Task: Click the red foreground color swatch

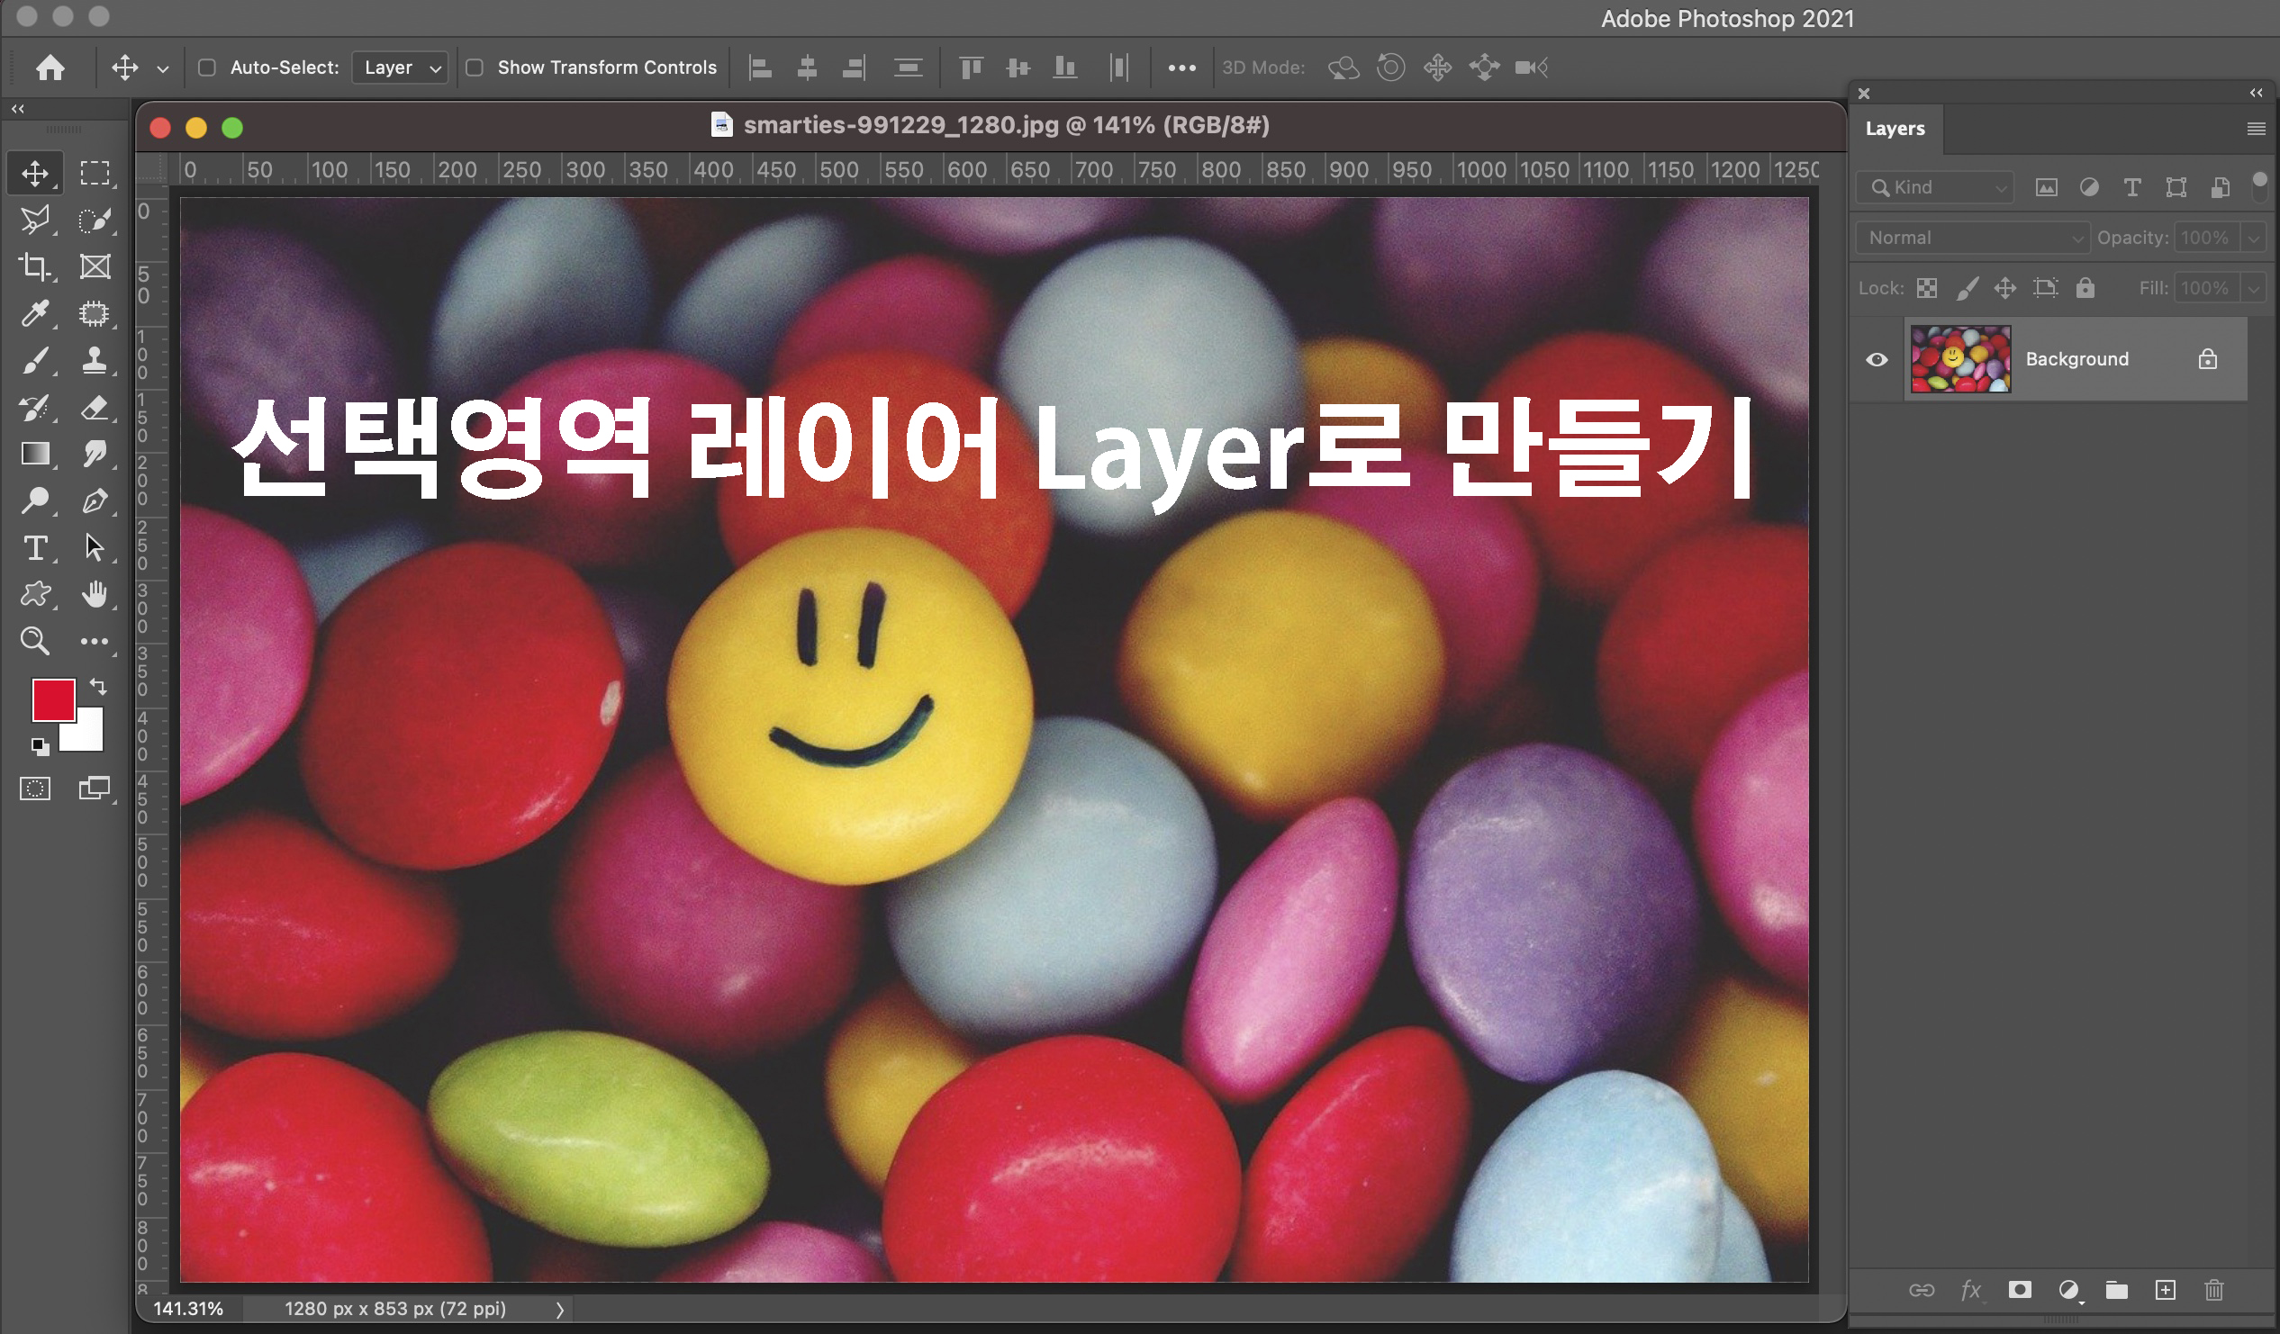Action: pyautogui.click(x=51, y=699)
